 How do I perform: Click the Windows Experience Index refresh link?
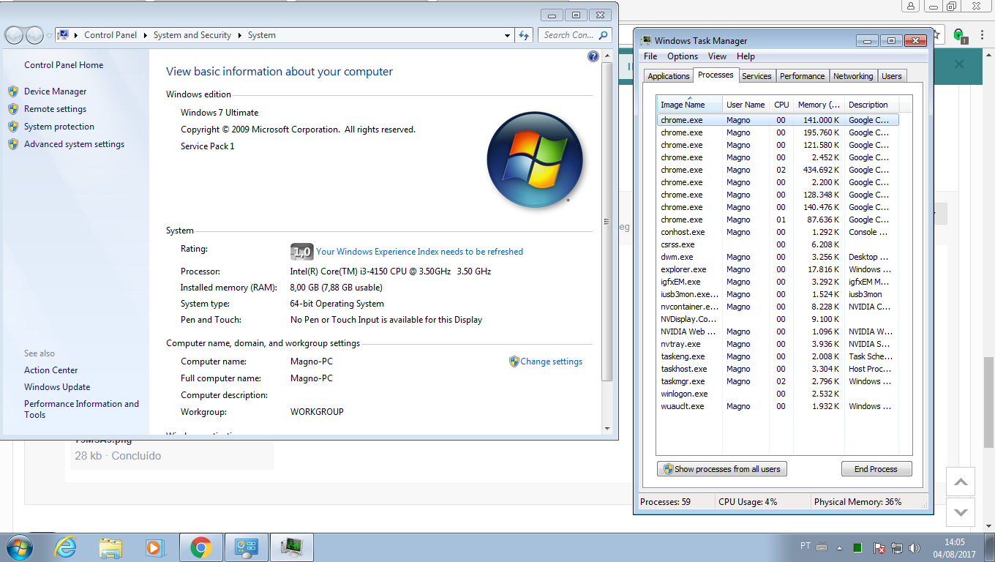[419, 252]
